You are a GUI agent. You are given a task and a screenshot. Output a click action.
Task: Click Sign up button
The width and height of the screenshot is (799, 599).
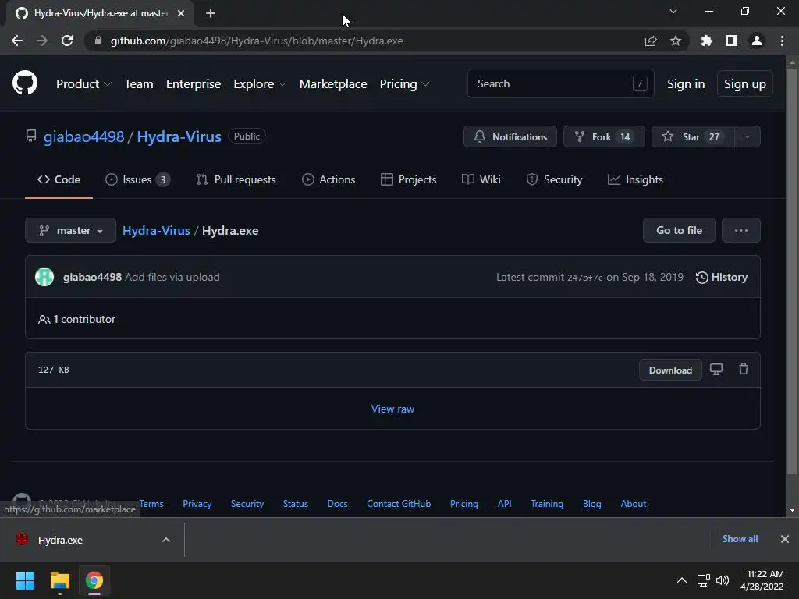click(x=745, y=84)
